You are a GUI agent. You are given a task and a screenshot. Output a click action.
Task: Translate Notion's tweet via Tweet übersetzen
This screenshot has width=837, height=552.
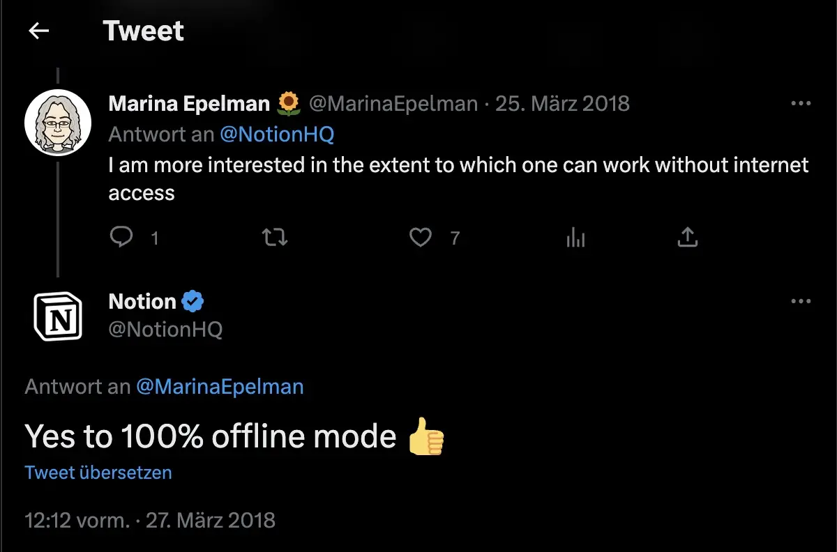(x=98, y=473)
